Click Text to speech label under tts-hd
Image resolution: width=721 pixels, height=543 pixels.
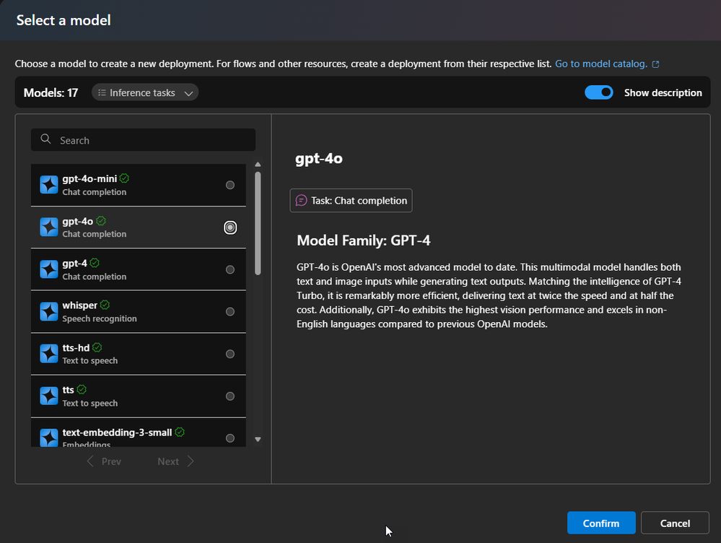click(89, 361)
